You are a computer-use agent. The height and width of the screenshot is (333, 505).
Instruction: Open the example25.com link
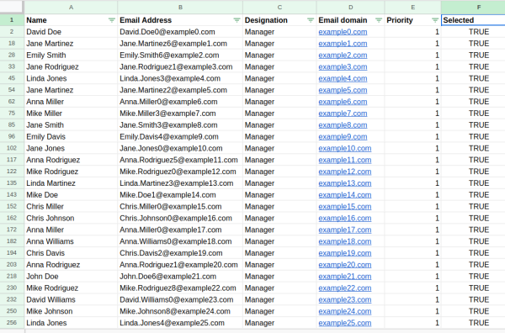345,323
